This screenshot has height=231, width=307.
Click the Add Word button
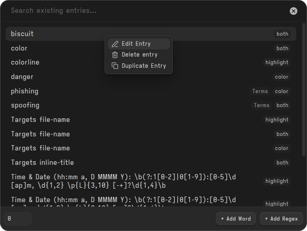tap(236, 219)
